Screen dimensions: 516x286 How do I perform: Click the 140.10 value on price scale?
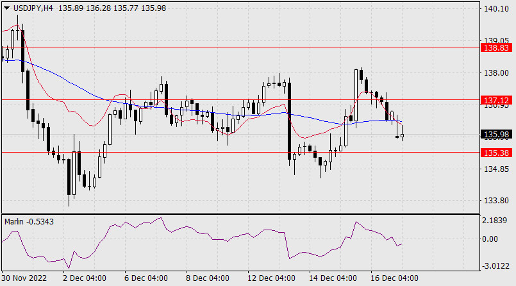[497, 9]
